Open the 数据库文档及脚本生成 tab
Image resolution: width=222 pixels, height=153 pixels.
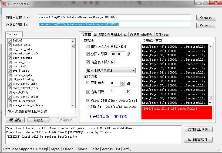coord(110,35)
